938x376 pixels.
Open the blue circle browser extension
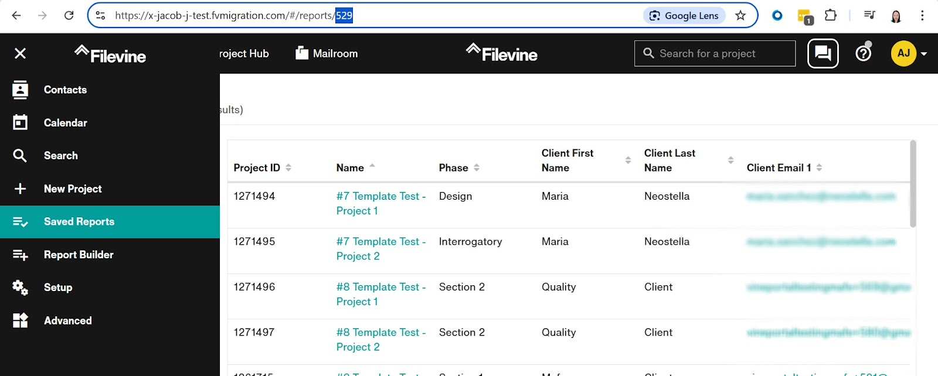point(777,15)
